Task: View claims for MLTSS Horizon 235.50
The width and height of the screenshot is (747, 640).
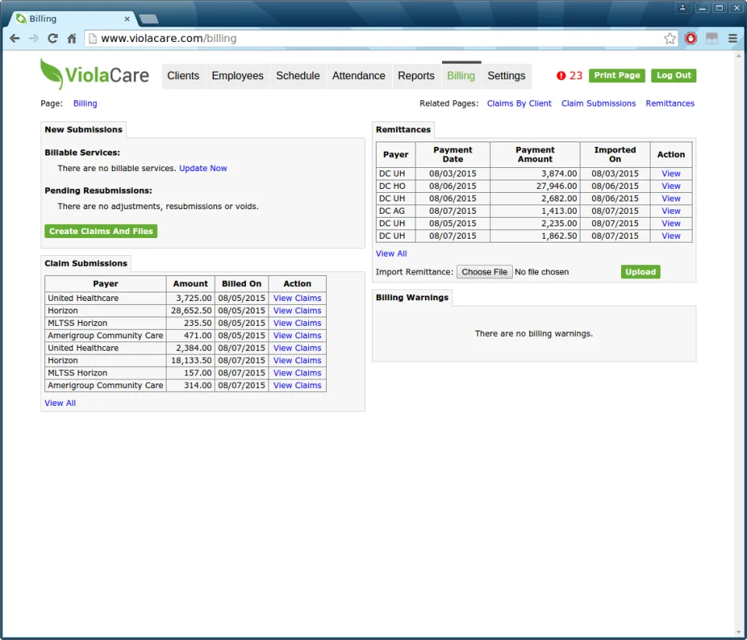Action: tap(297, 323)
